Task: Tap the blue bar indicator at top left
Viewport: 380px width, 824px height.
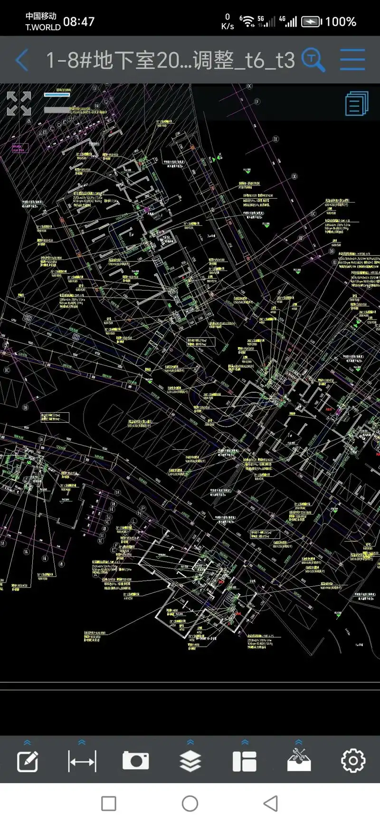Action: (x=57, y=95)
